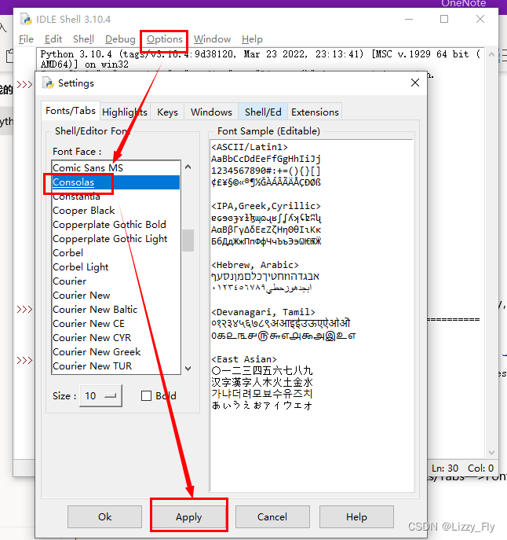Select Courier New Greek font
Image resolution: width=507 pixels, height=540 pixels.
[115, 351]
